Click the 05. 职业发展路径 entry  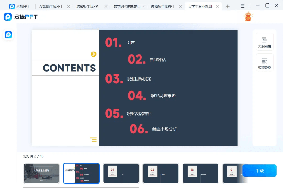click(128, 113)
